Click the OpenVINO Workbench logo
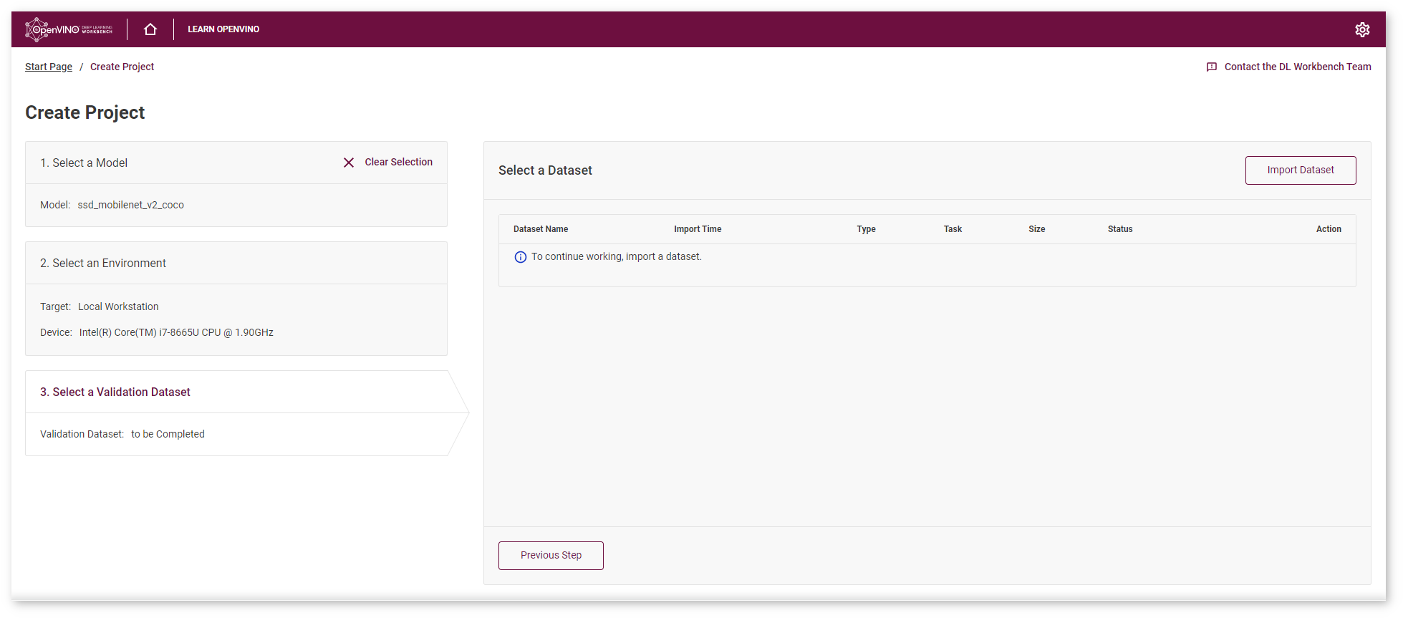 pyautogui.click(x=69, y=29)
